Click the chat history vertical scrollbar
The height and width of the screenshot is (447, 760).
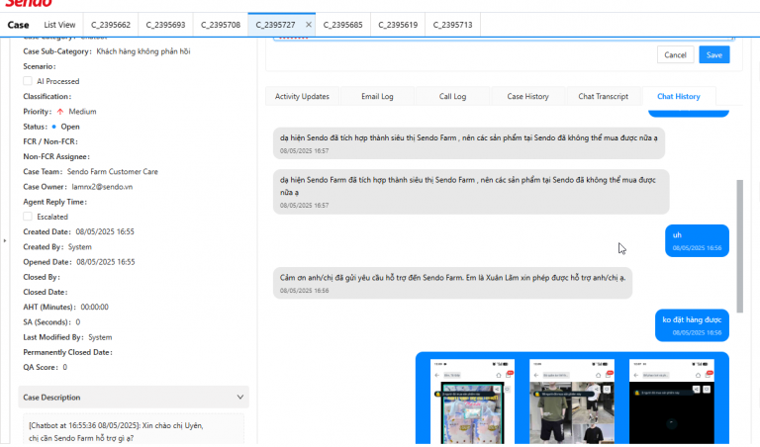point(739,246)
